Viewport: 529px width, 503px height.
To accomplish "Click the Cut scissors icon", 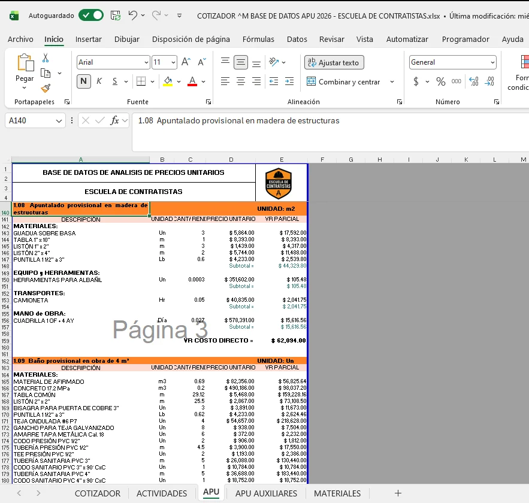I will click(46, 58).
